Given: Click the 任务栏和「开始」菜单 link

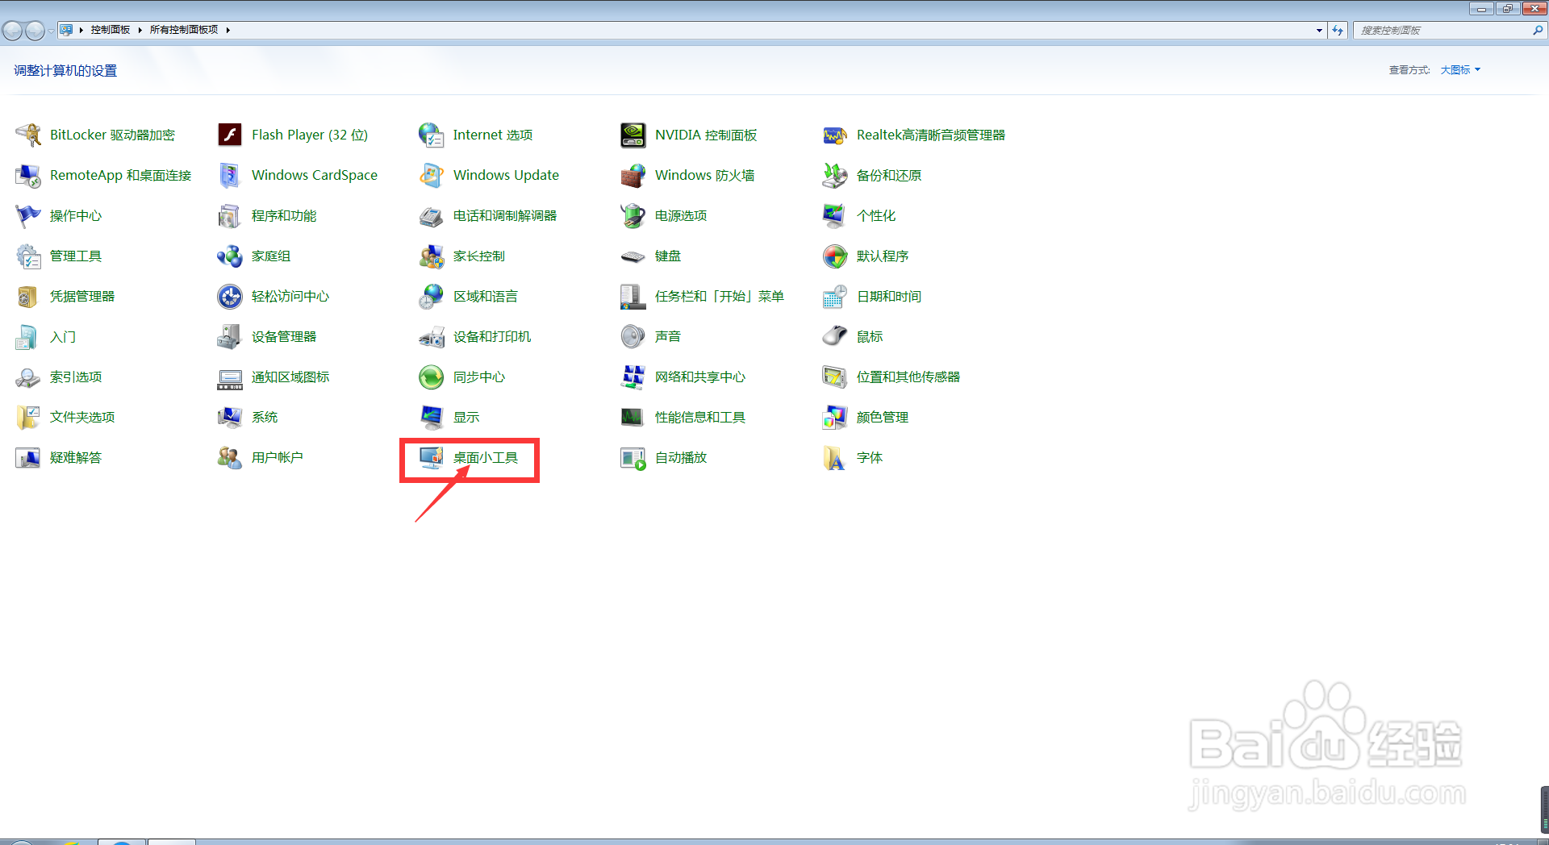Looking at the screenshot, I should 720,296.
